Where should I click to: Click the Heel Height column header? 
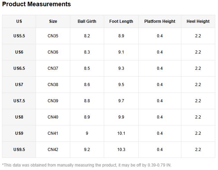198,21
